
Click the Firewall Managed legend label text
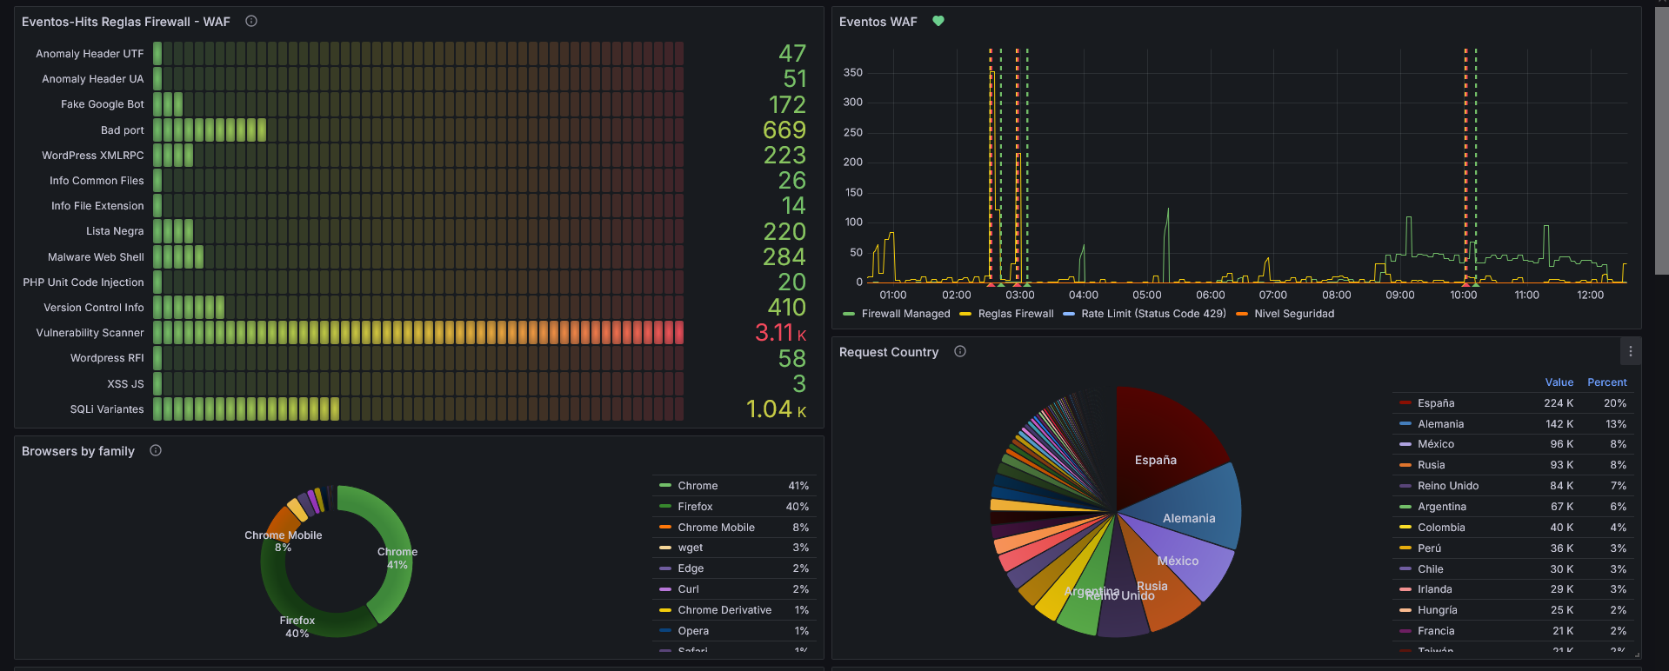pyautogui.click(x=905, y=314)
